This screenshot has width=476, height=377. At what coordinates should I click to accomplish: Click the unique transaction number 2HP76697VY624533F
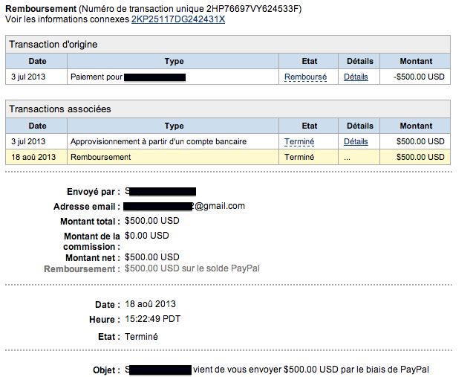[x=252, y=9]
